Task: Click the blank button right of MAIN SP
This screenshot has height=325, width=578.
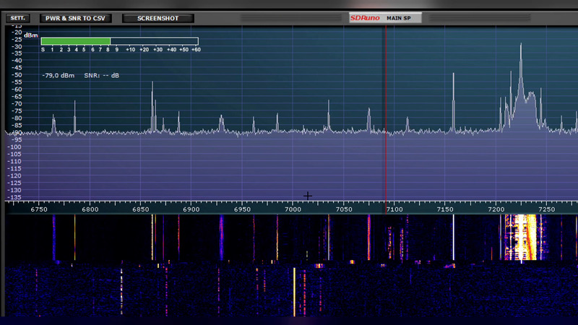Action: tap(454, 18)
